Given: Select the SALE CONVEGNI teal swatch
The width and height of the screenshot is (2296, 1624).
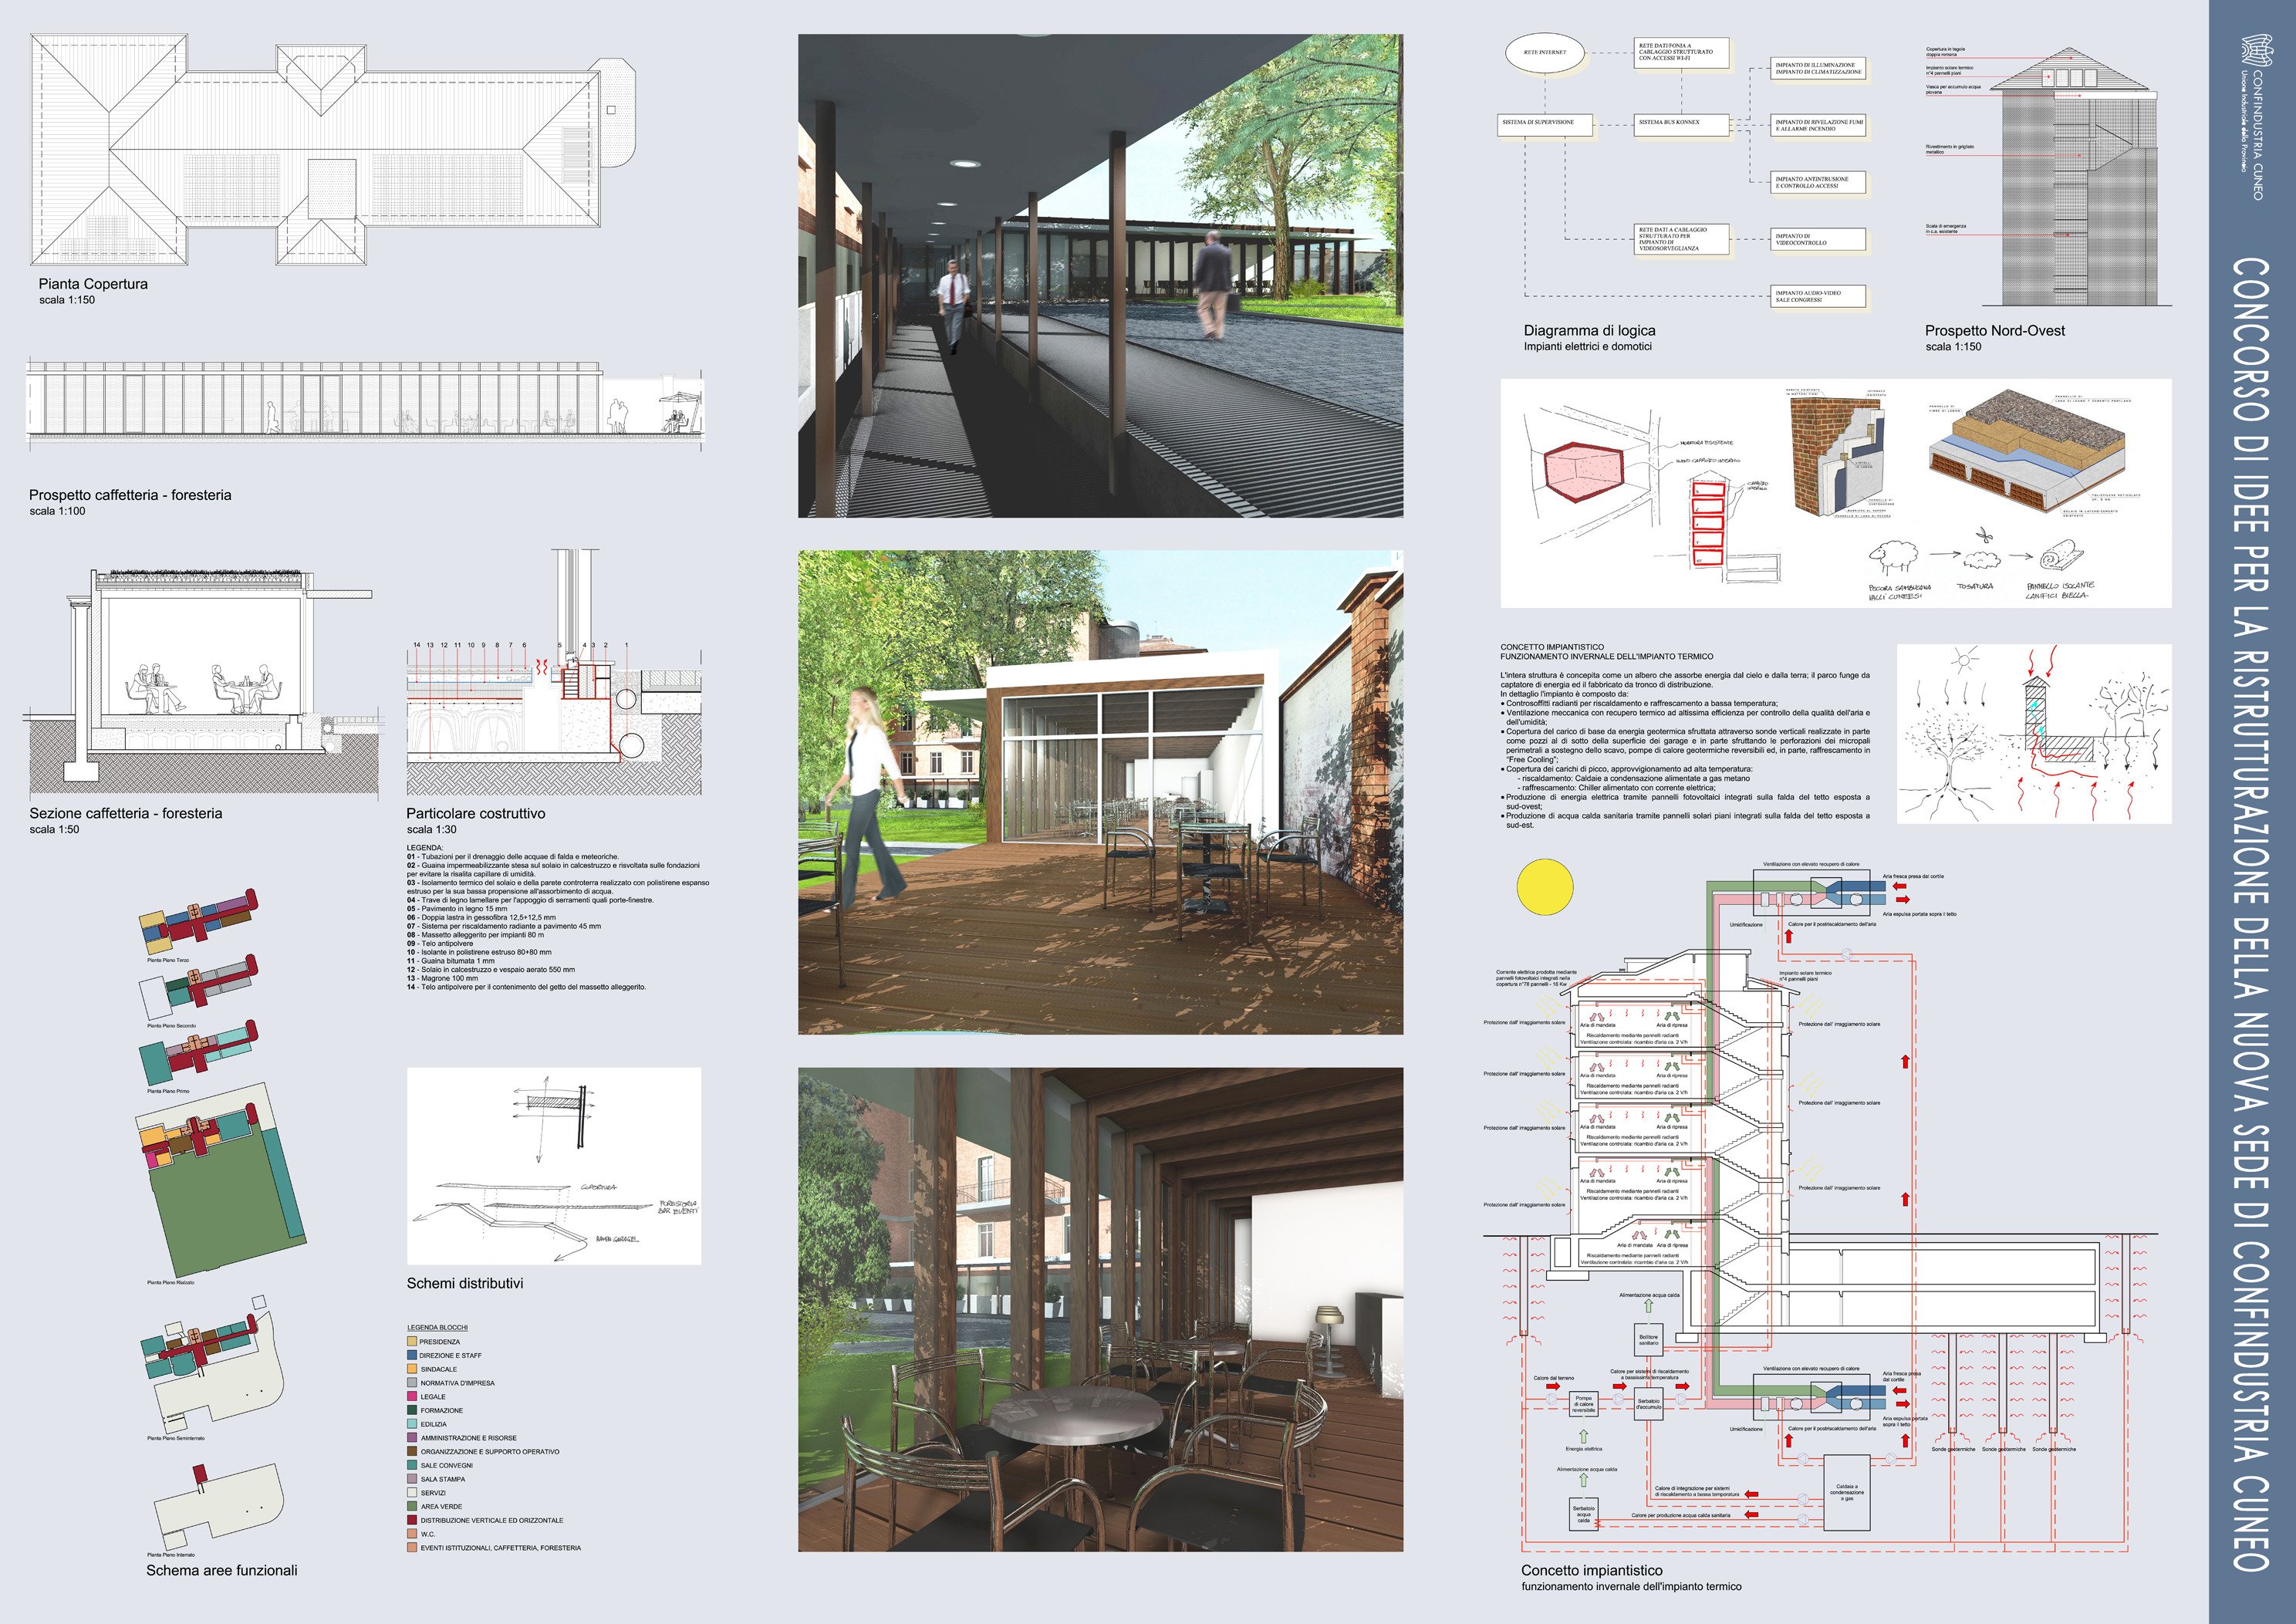Looking at the screenshot, I should 412,1465.
